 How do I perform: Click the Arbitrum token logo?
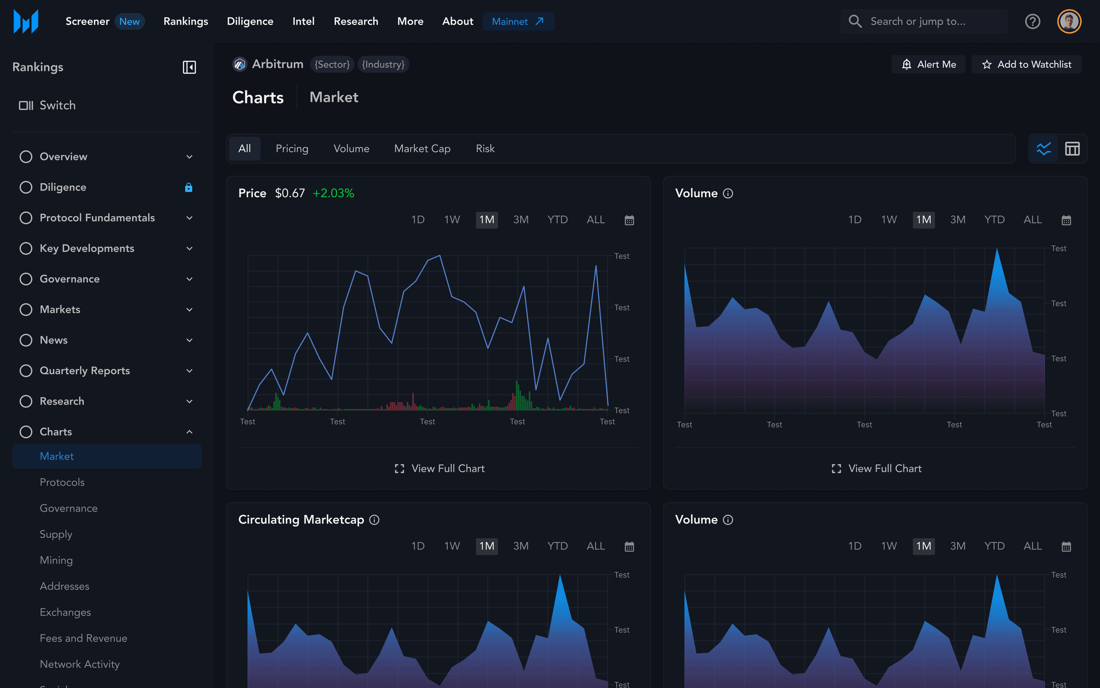[239, 64]
